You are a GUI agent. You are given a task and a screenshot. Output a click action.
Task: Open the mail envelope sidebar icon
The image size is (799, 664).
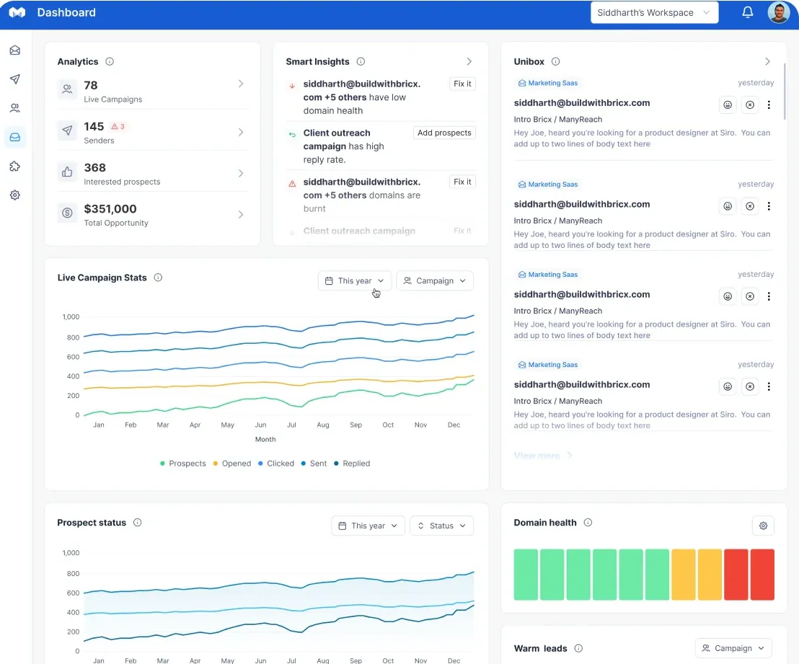click(14, 50)
